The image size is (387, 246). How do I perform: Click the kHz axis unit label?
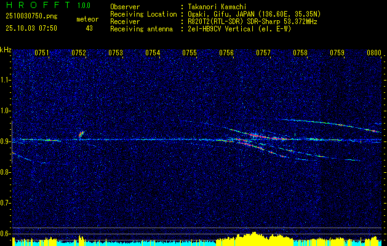click(x=6, y=50)
